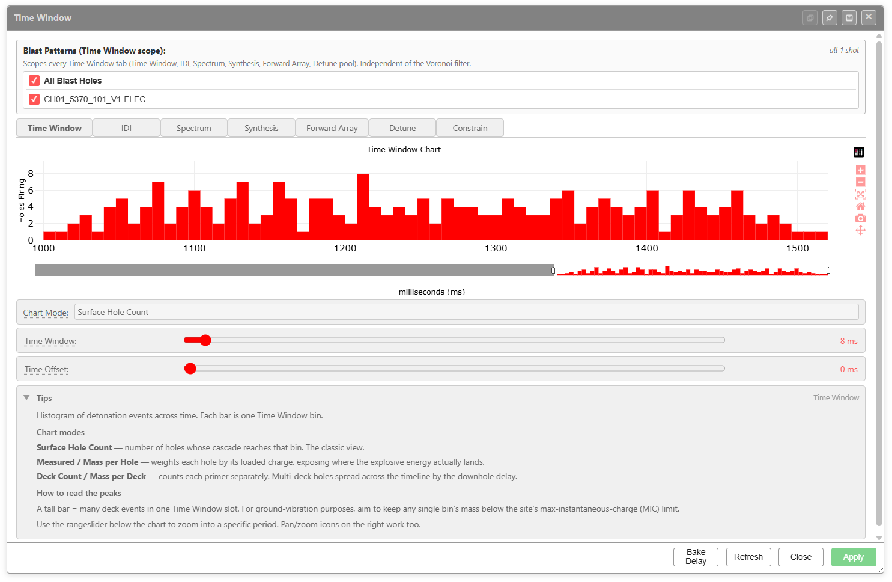
Task: Pin the Time Window dialog
Action: tap(830, 18)
